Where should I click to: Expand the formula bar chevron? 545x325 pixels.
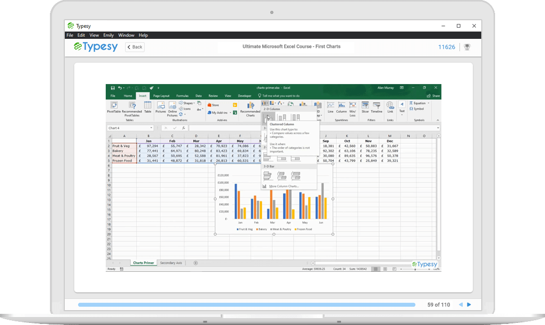(438, 128)
